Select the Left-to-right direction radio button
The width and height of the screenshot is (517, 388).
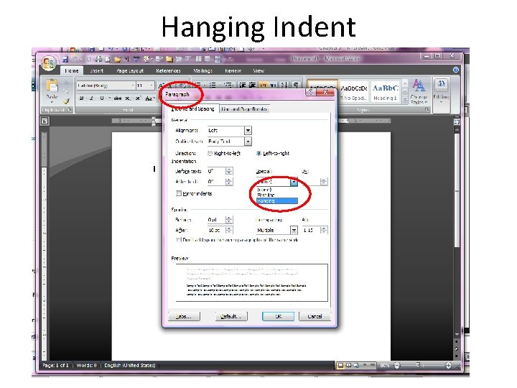pos(258,154)
